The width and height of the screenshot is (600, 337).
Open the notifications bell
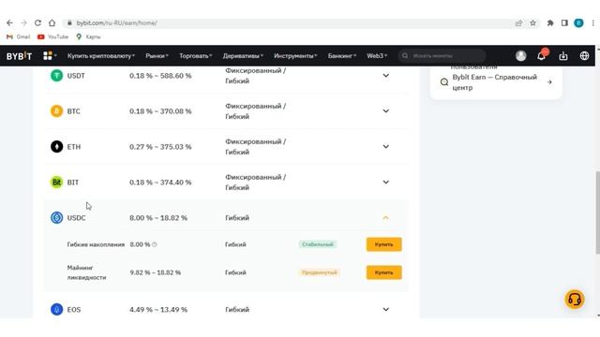click(x=541, y=56)
